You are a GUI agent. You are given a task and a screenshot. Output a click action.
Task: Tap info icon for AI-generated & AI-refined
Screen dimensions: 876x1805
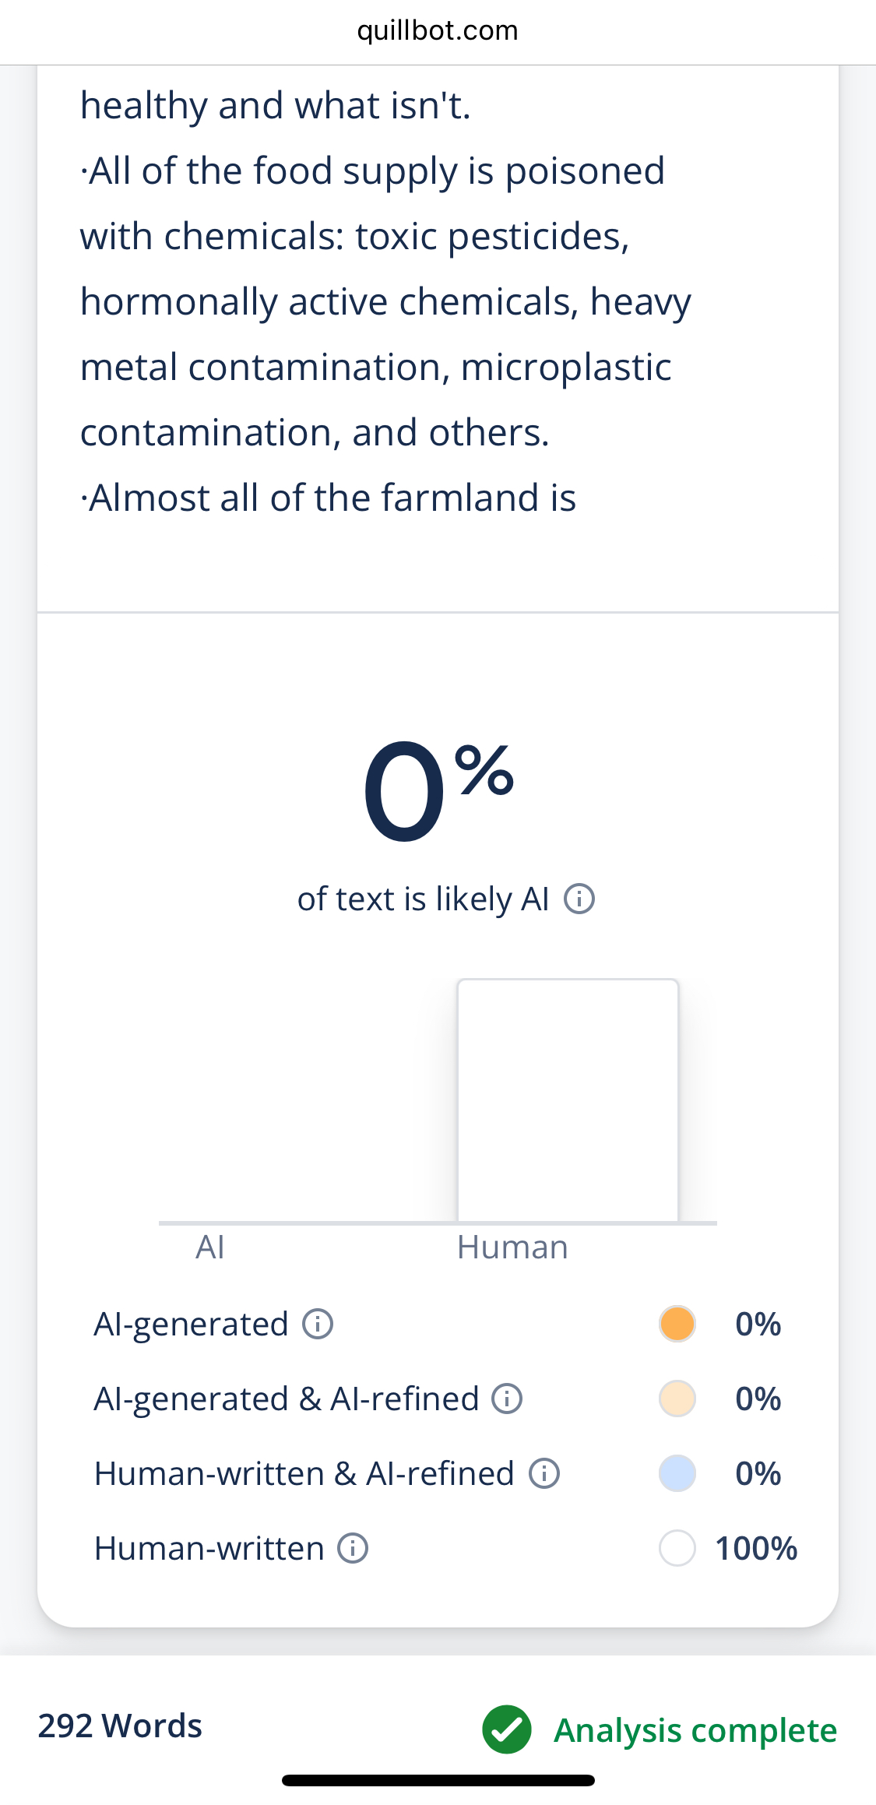point(507,1399)
